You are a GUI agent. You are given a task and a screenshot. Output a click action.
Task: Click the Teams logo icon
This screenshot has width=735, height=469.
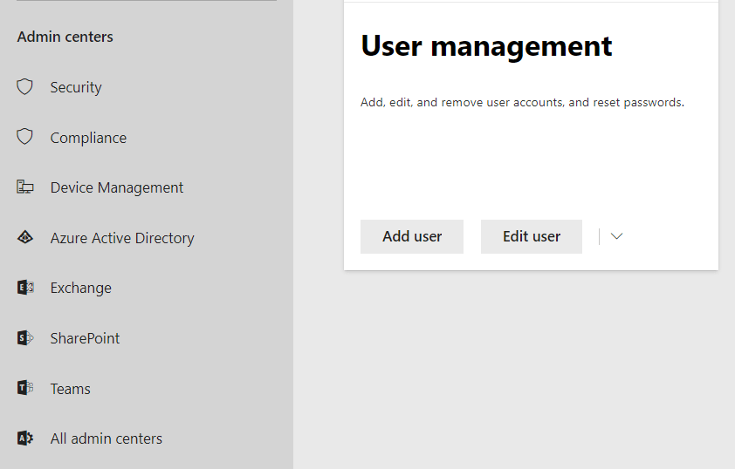click(25, 388)
